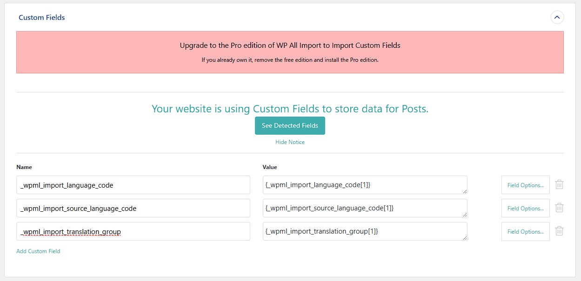The width and height of the screenshot is (581, 281).
Task: Delete the _wpml_import_language_code field row
Action: click(x=560, y=184)
